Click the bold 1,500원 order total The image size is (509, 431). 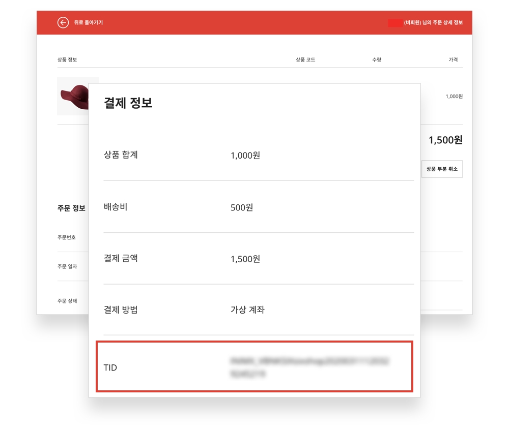(x=445, y=140)
